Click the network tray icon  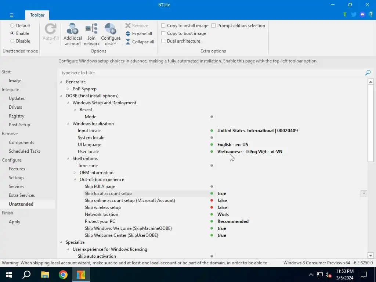[x=320, y=275]
